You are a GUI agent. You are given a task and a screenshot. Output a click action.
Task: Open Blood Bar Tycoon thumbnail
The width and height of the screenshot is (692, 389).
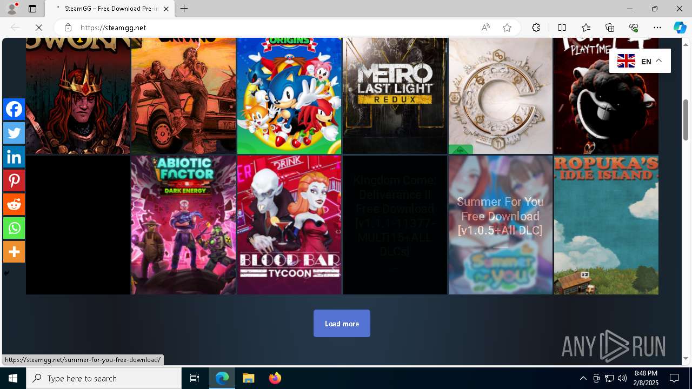[x=289, y=225]
